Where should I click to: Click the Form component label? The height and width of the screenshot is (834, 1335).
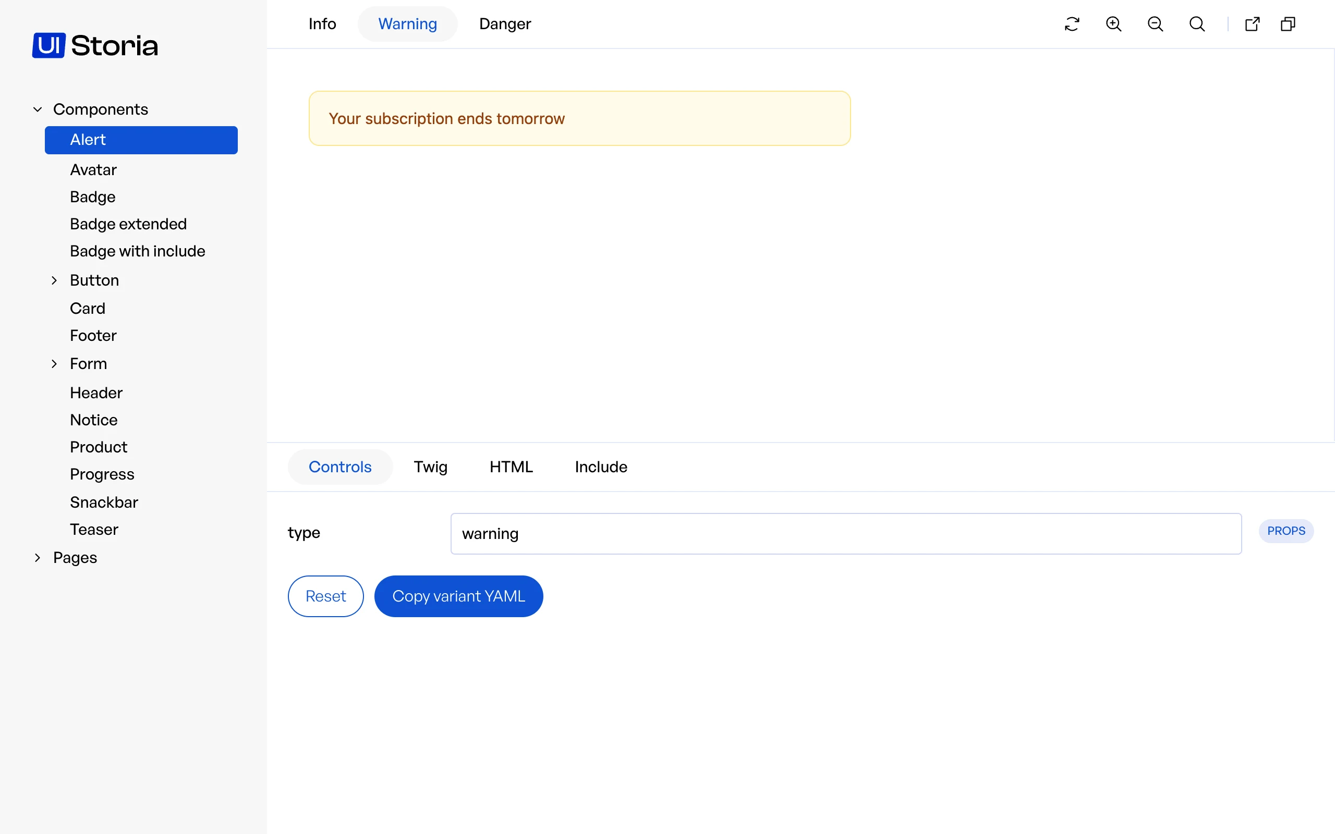click(88, 363)
